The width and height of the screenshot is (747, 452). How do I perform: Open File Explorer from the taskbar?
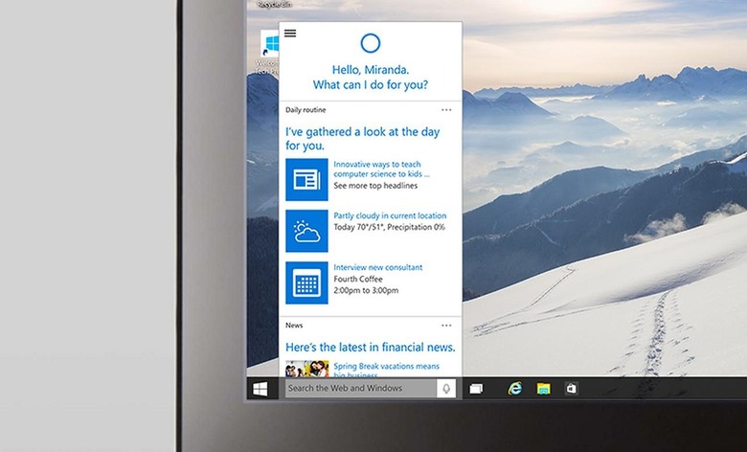point(543,388)
